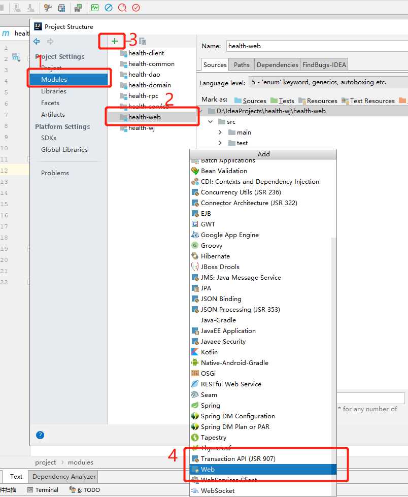Click the SDK chip toolbar icon
This screenshot has height=497, width=408.
click(78, 8)
